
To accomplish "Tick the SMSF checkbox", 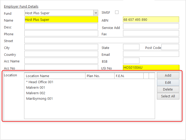I will 117,12.
